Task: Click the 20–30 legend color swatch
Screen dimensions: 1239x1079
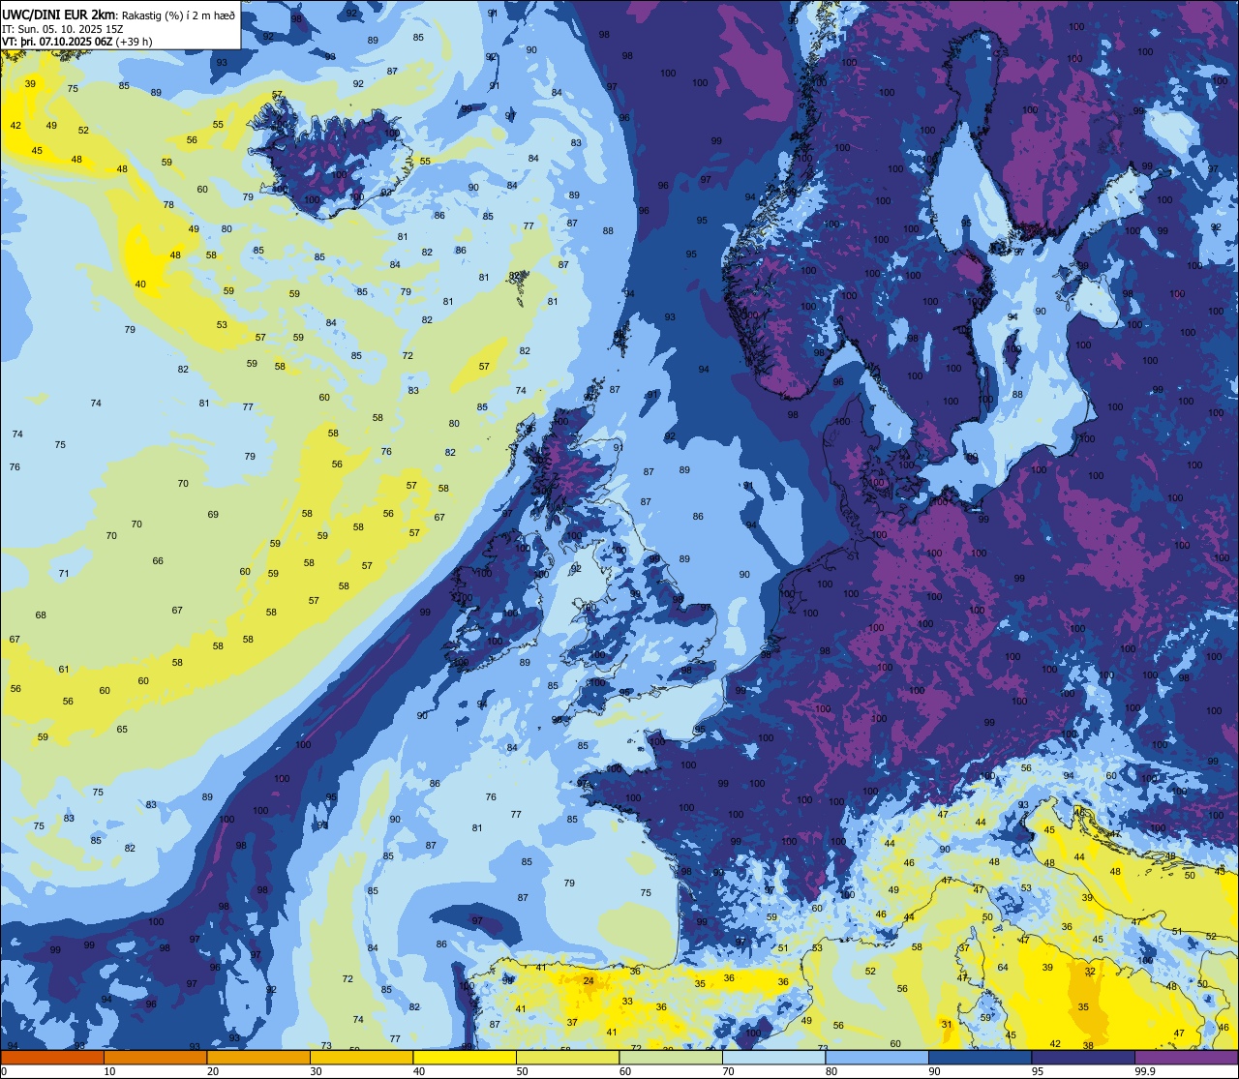Action: pos(258,1057)
